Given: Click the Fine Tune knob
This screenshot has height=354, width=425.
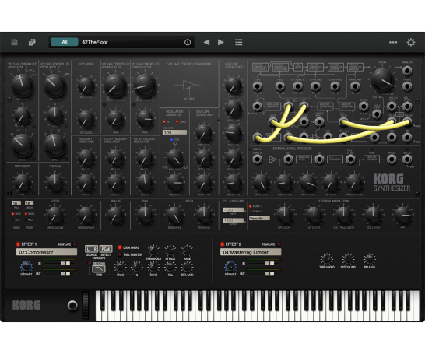Looking at the screenshot, I should (55, 183).
